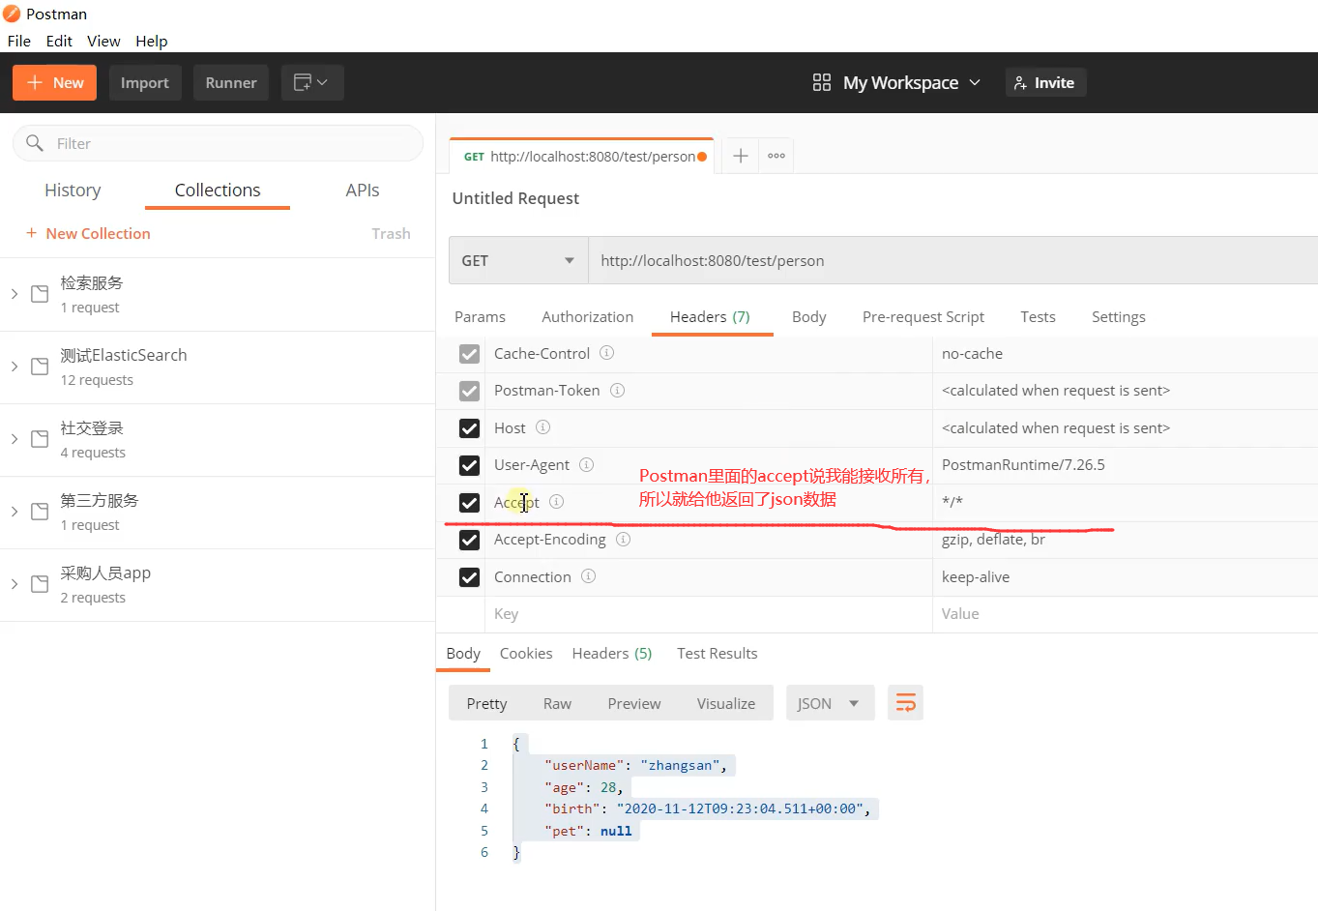Image resolution: width=1318 pixels, height=911 pixels.
Task: Click the search magnifier icon in filter
Action: pos(35,143)
